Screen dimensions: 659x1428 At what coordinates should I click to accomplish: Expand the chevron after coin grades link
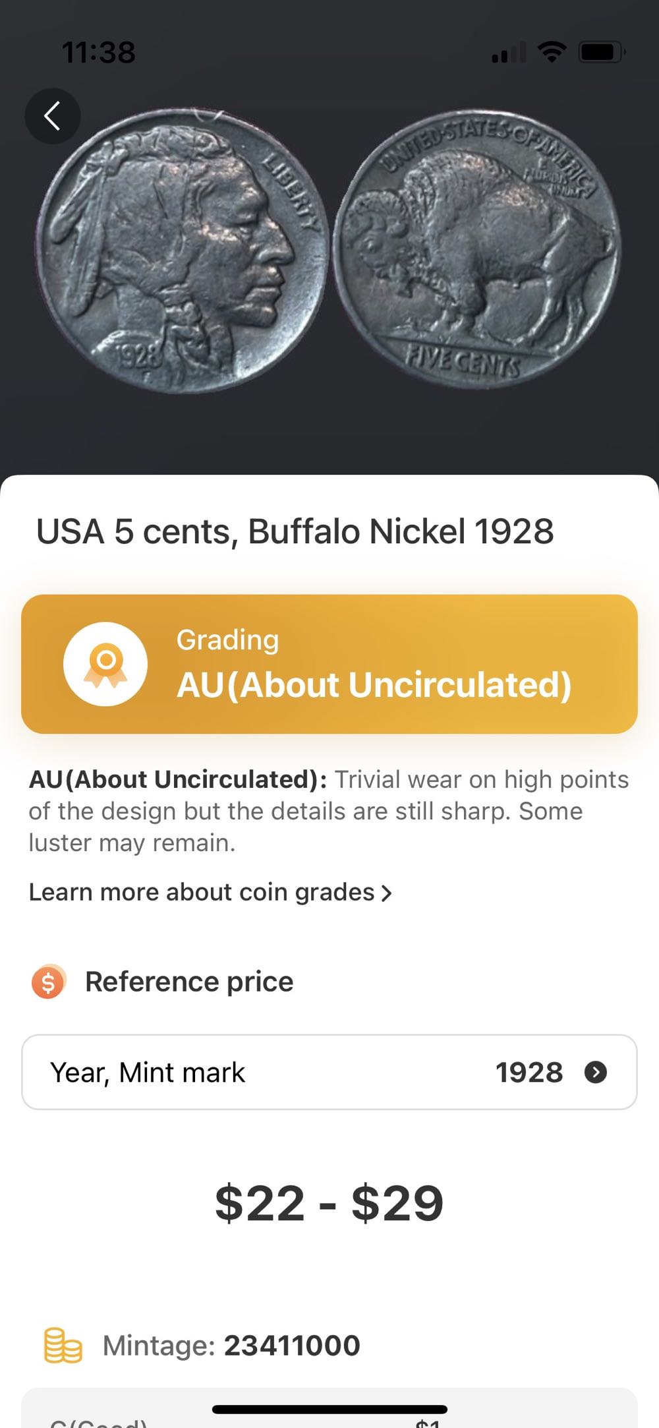pyautogui.click(x=387, y=893)
